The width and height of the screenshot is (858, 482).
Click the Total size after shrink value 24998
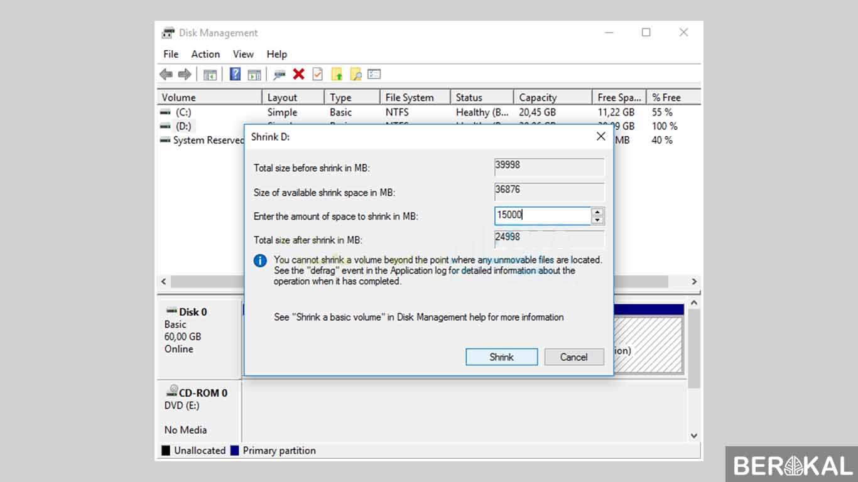tap(550, 239)
